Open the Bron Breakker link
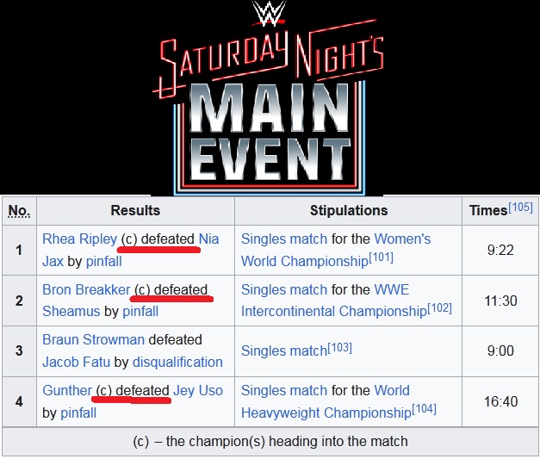540x459 pixels. 86,289
